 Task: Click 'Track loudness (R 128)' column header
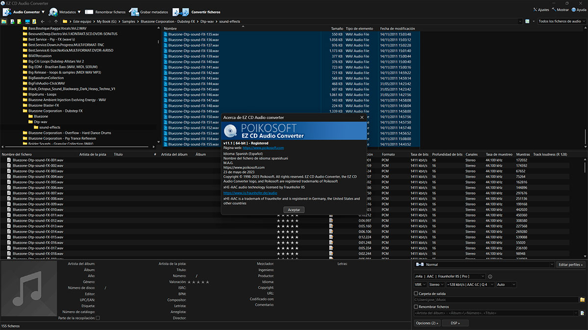550,154
